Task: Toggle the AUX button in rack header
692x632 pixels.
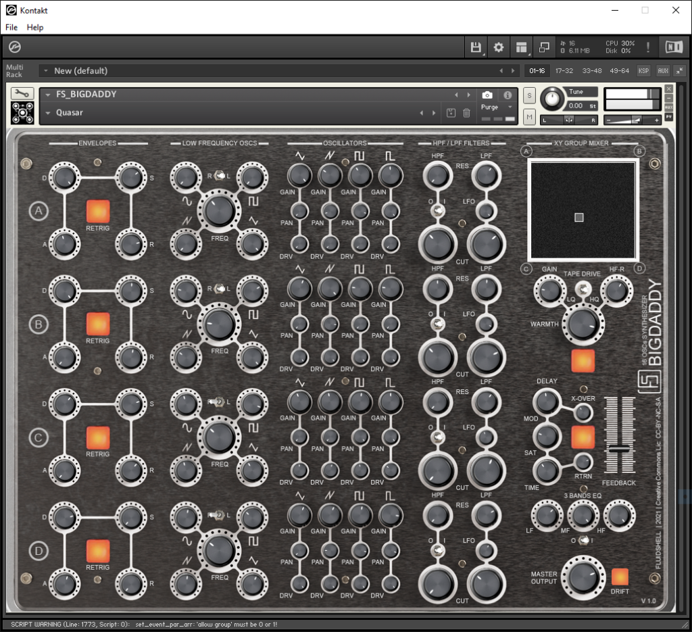Action: 663,70
